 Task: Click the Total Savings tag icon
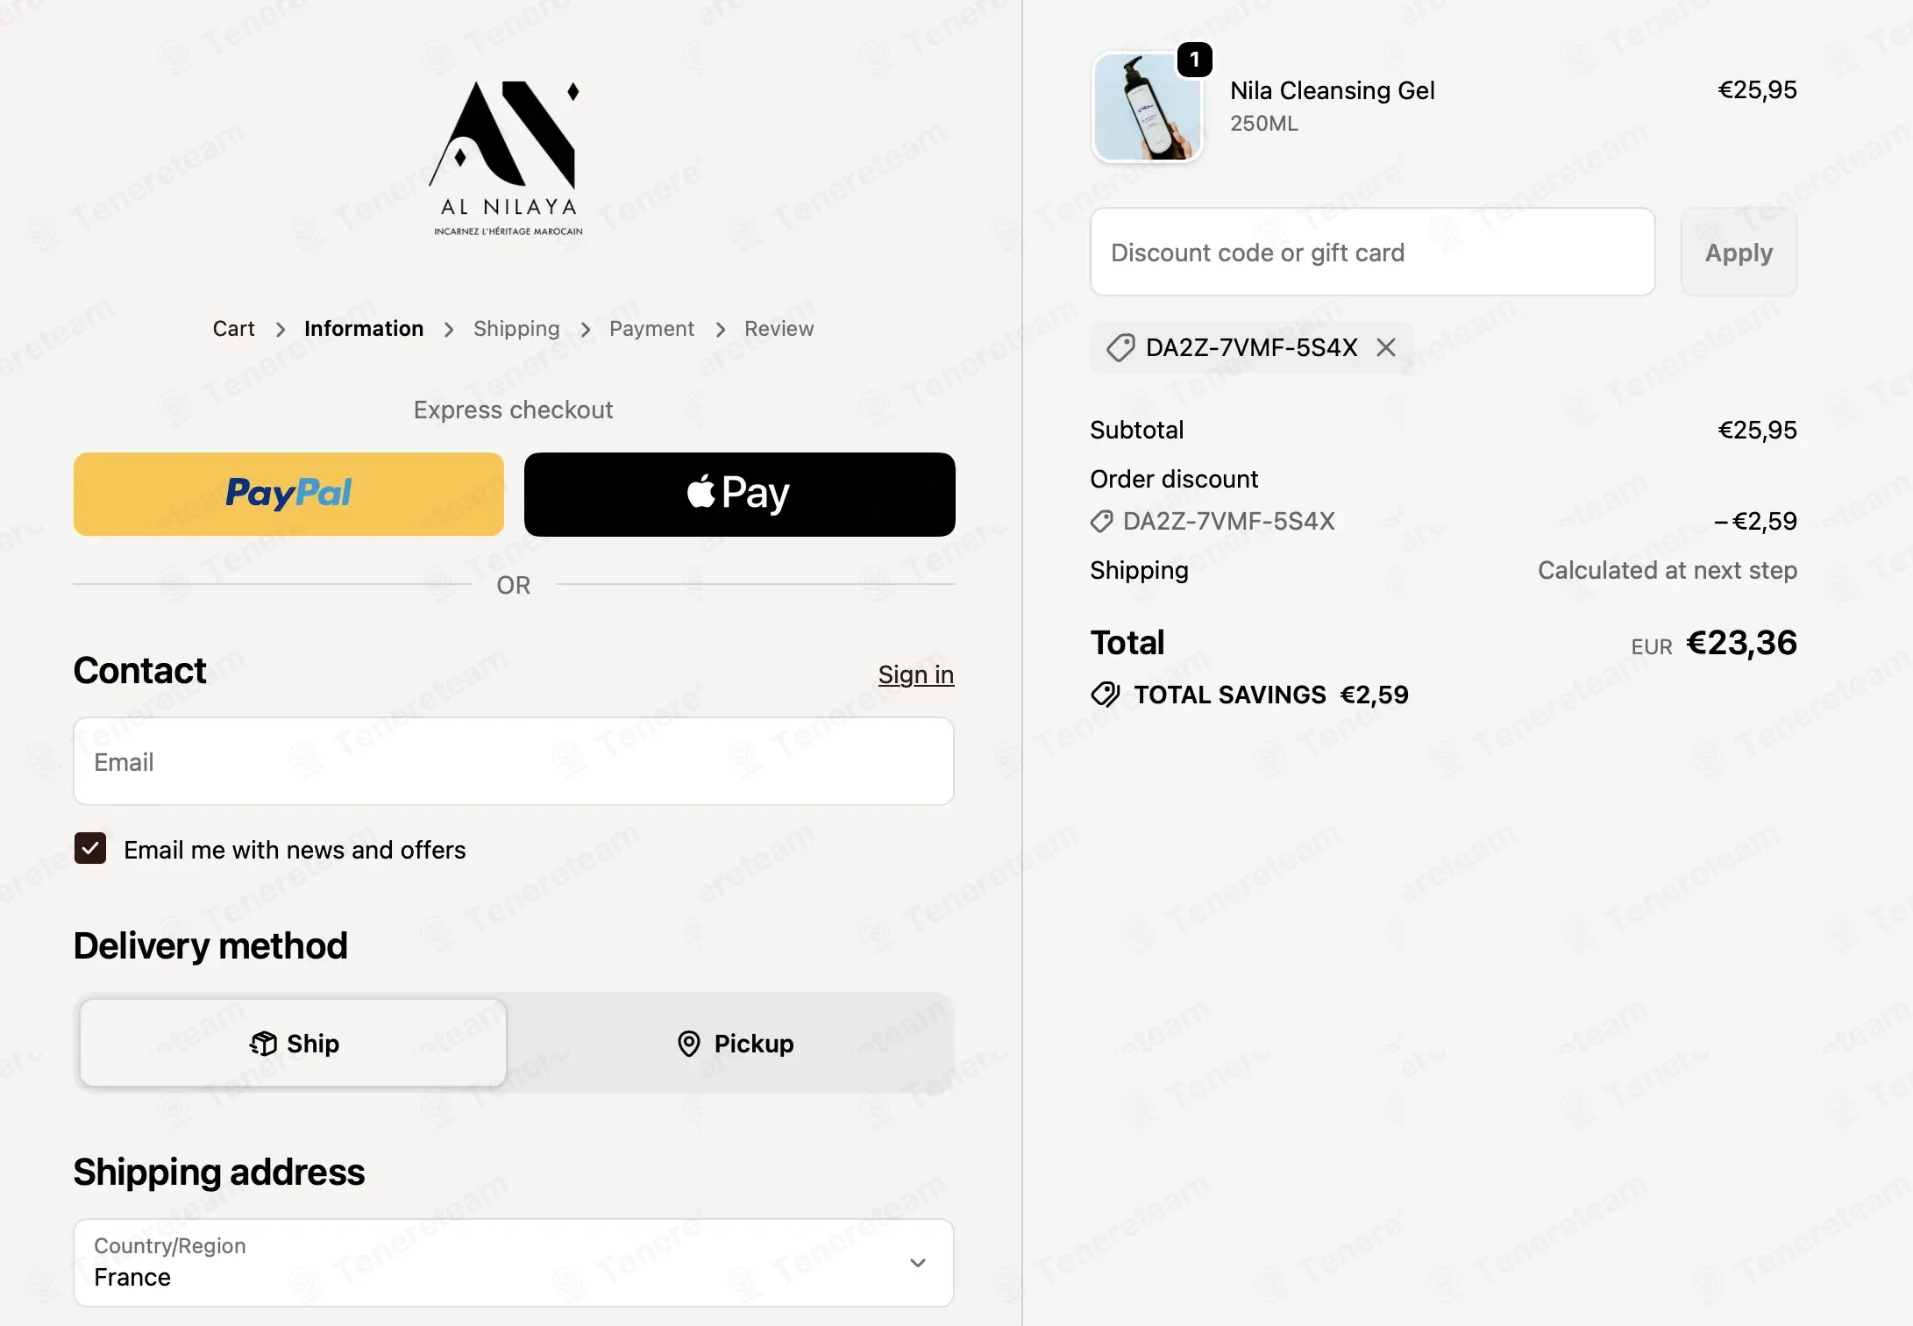(1105, 695)
